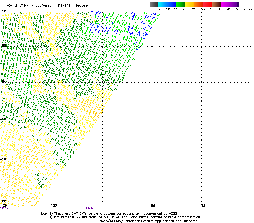Click the '40' label under the color bar

(220, 9)
